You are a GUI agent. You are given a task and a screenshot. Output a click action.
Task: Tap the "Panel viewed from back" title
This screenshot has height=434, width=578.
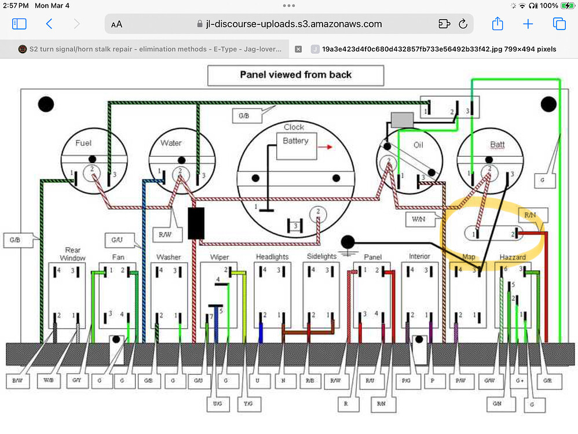(x=295, y=75)
